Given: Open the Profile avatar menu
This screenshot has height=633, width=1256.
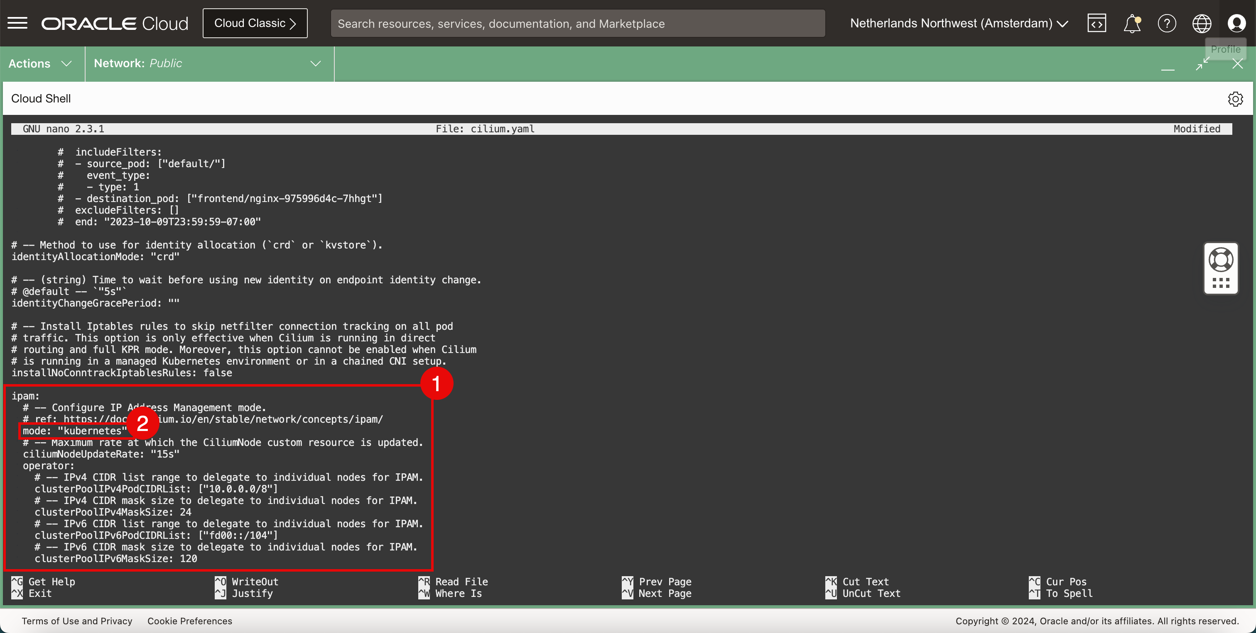Looking at the screenshot, I should (x=1236, y=23).
